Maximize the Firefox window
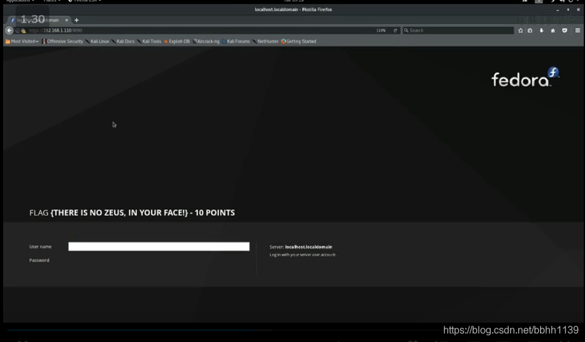The width and height of the screenshot is (585, 342). click(x=568, y=10)
